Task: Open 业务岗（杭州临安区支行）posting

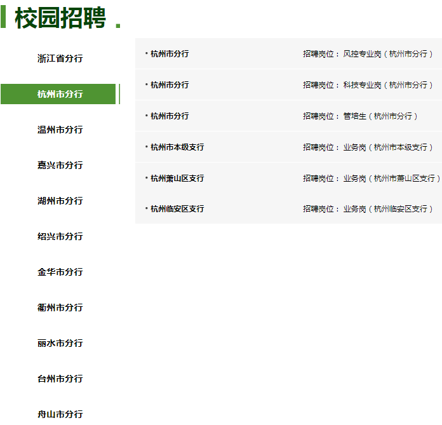Action: point(387,209)
